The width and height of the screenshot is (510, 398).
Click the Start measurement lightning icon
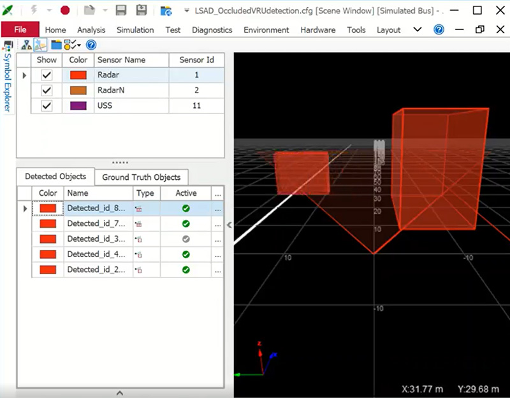(34, 10)
